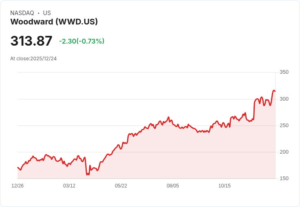Click the Woodward (WWD.US) stock title
The height and width of the screenshot is (207, 300).
tap(54, 22)
